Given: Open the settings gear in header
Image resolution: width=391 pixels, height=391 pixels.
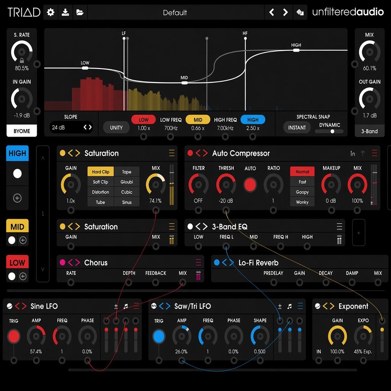Looking at the screenshot, I should coord(51,12).
